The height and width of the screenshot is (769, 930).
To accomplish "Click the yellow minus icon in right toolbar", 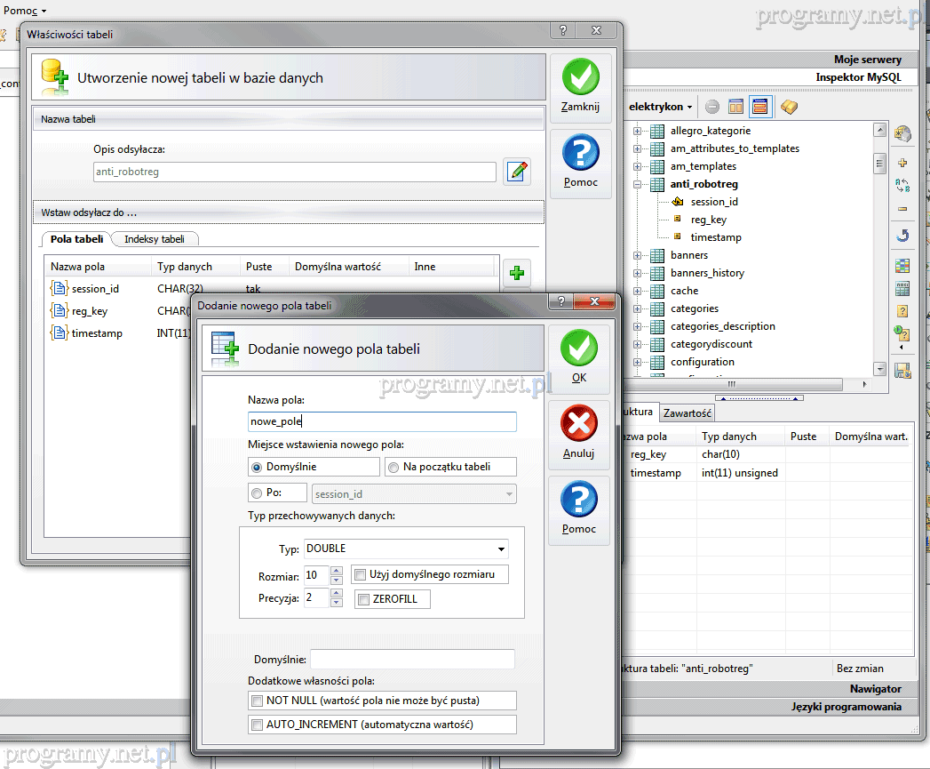I will coord(902,209).
